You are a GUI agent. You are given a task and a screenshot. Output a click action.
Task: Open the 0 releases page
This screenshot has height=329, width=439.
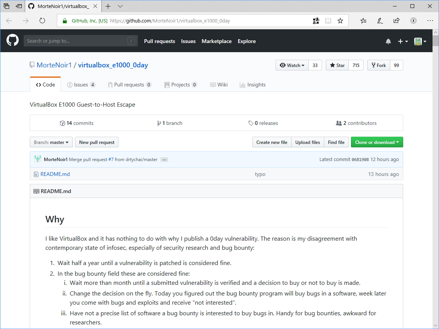coord(263,123)
